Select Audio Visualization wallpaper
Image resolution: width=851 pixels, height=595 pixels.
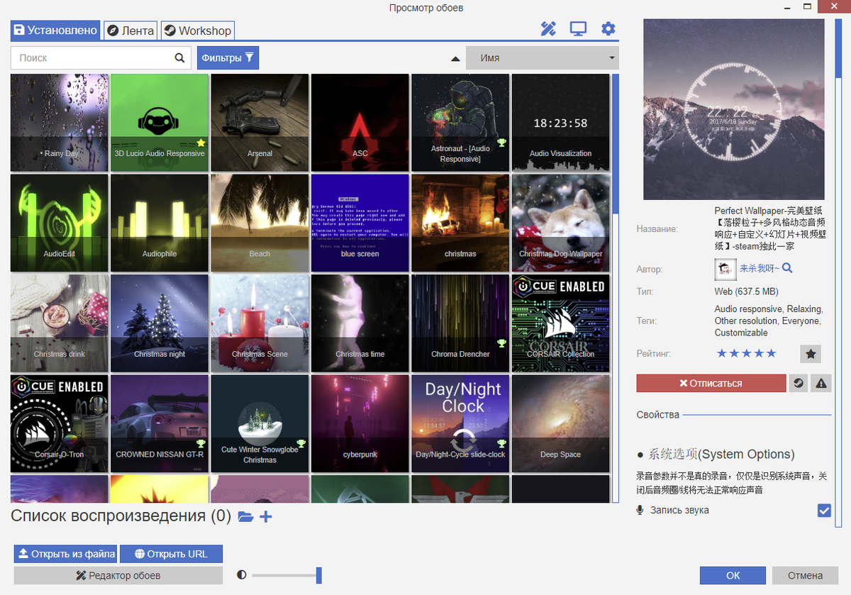click(x=560, y=123)
